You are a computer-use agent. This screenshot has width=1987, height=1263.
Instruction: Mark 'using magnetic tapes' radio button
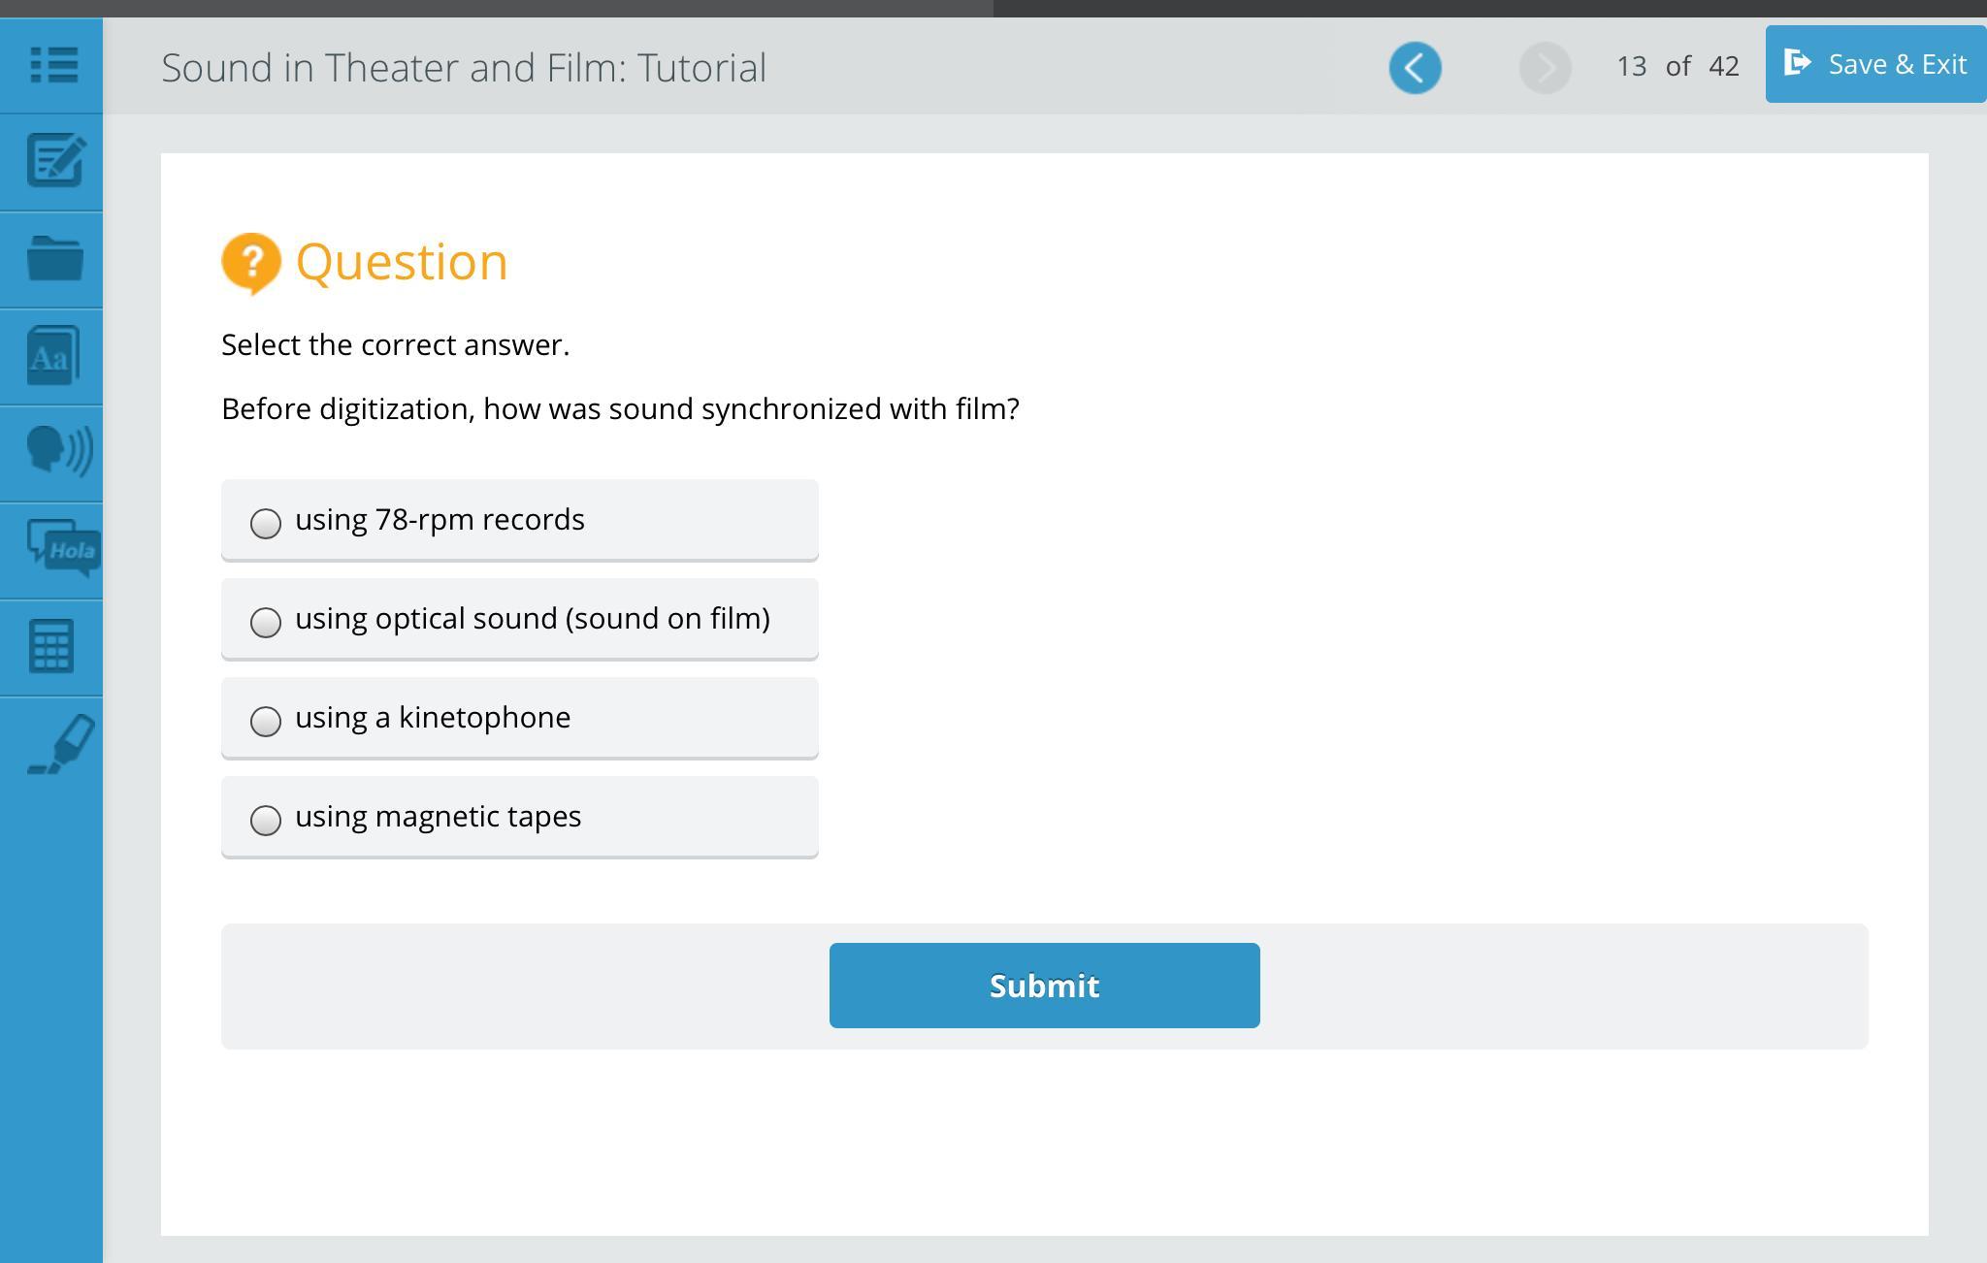click(266, 820)
